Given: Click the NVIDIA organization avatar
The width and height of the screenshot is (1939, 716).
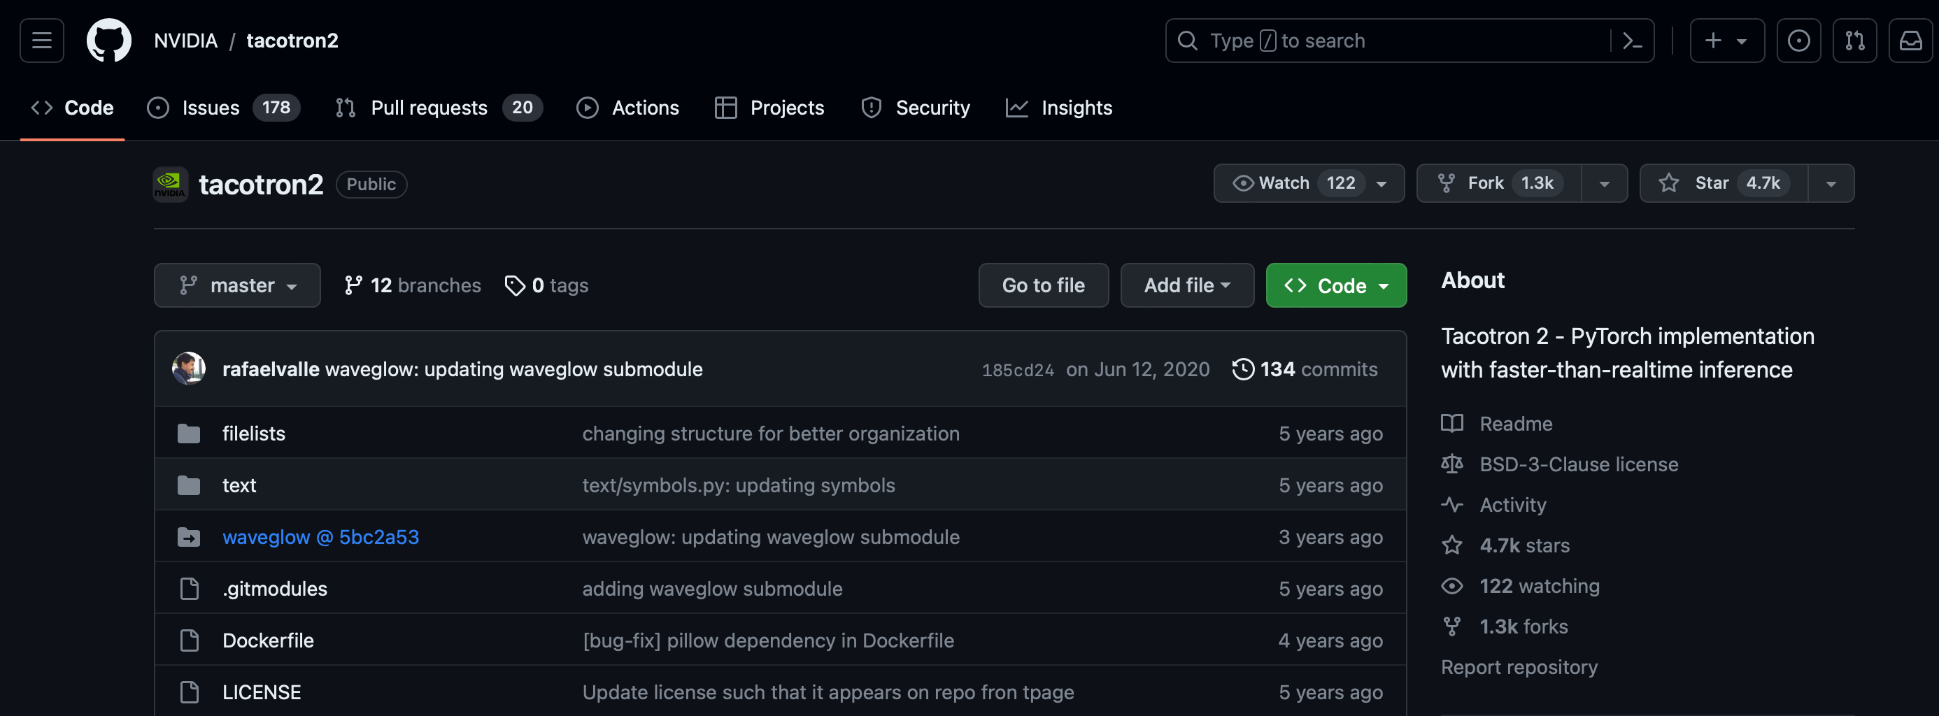Looking at the screenshot, I should click(x=170, y=185).
